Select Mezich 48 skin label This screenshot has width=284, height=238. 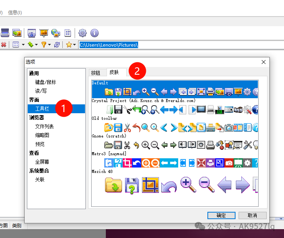tap(102, 171)
